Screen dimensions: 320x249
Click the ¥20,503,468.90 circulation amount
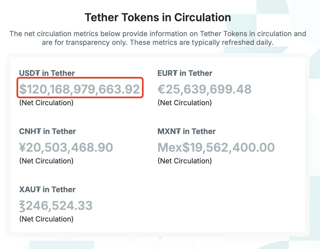point(66,148)
